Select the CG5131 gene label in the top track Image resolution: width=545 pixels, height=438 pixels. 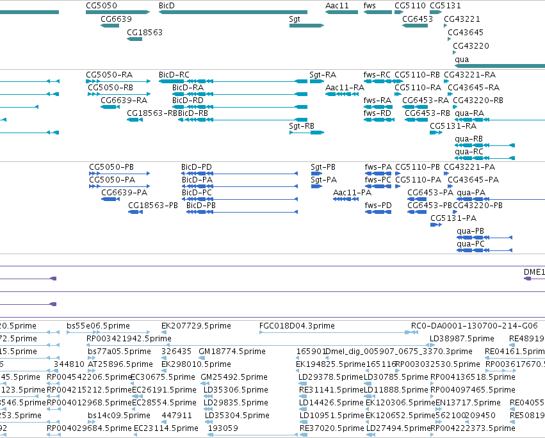tap(445, 6)
